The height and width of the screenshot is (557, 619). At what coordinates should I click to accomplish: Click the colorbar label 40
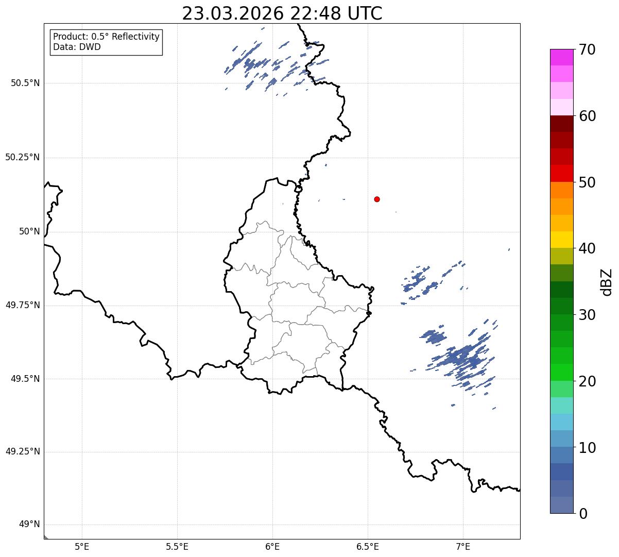(587, 248)
